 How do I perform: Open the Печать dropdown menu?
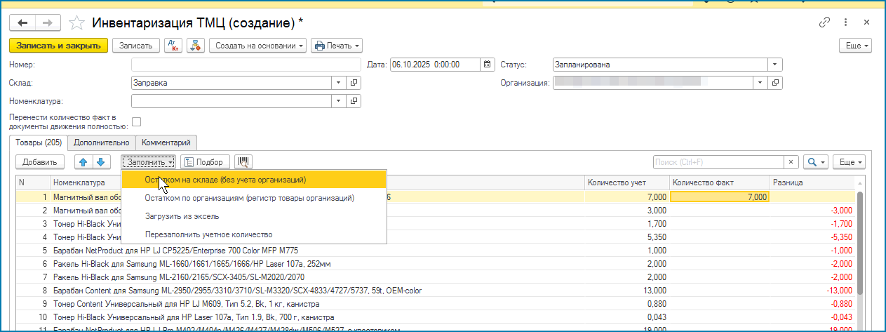337,46
